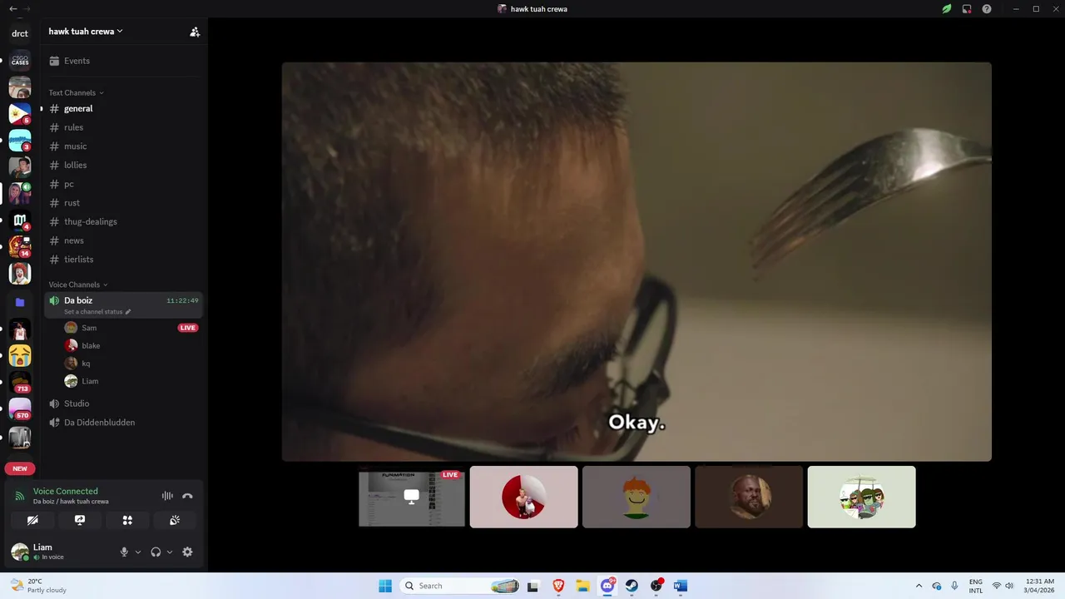Click the voice connection signal icon
Image resolution: width=1065 pixels, height=599 pixels.
point(20,496)
